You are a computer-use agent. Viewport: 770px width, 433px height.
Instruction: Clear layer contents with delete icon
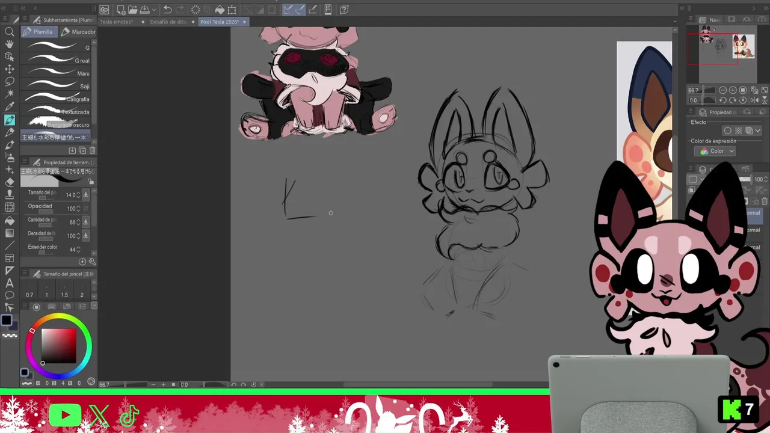click(196, 10)
